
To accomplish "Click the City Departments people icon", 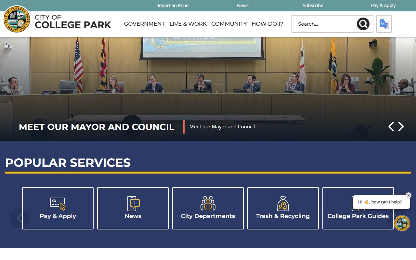I will [208, 203].
